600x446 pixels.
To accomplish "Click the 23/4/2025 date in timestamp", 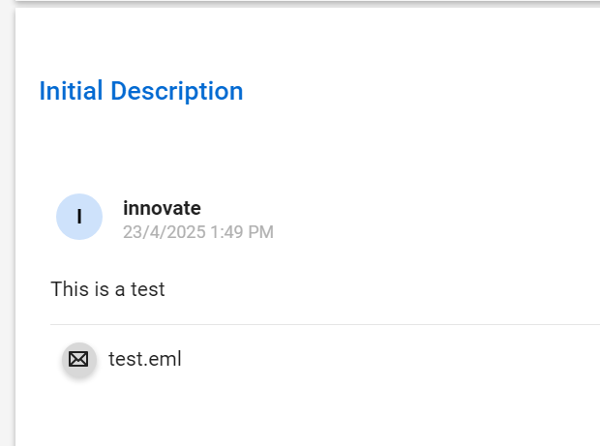I will (165, 232).
